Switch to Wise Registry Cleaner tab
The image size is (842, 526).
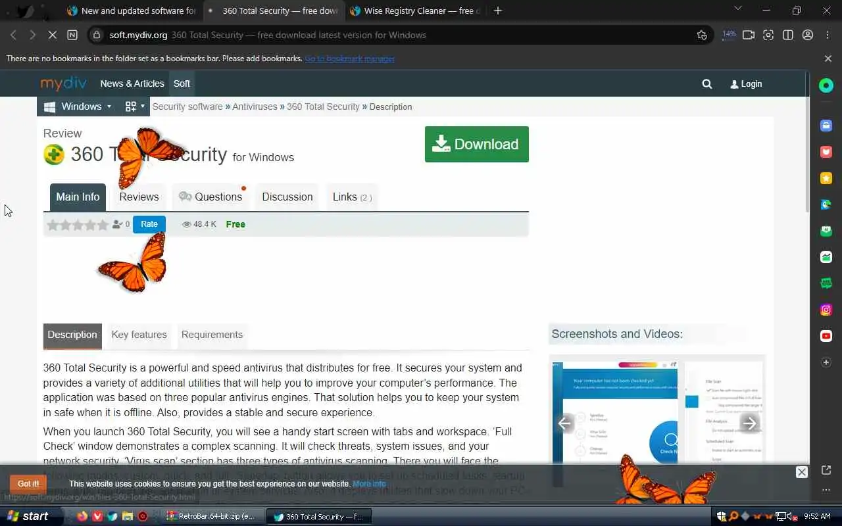pos(414,11)
